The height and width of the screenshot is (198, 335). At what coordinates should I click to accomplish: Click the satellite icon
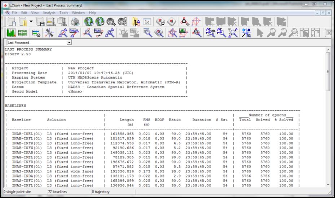[x=49, y=33]
